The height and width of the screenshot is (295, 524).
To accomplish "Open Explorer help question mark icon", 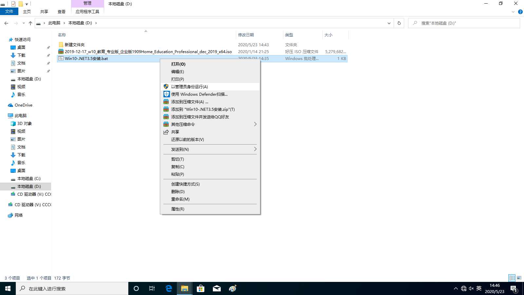I will pyautogui.click(x=520, y=12).
